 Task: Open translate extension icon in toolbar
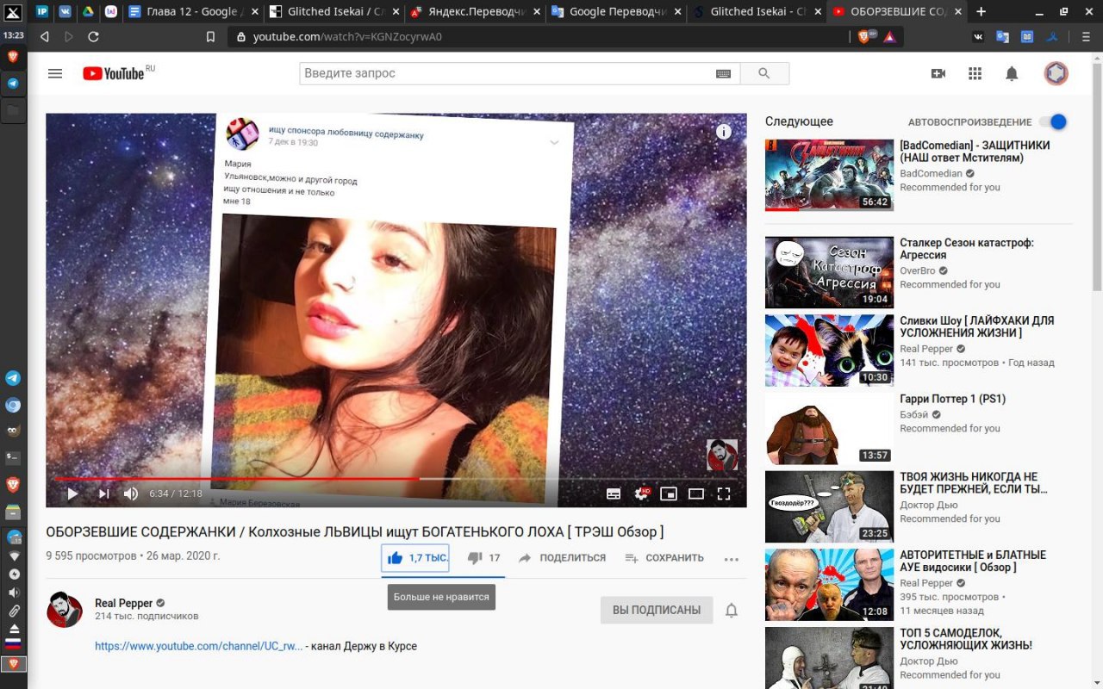[1002, 37]
